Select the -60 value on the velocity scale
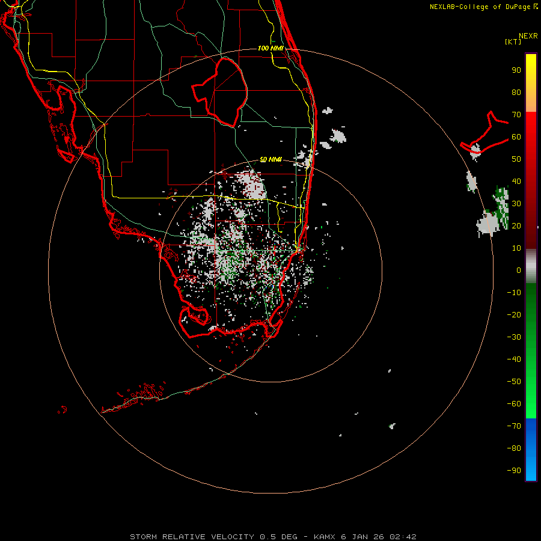This screenshot has width=541, height=541. coord(514,404)
